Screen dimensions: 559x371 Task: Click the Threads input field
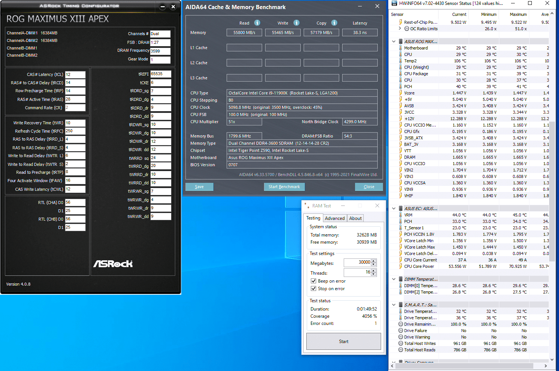point(357,272)
